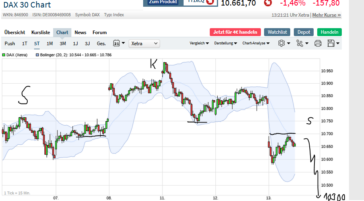The width and height of the screenshot is (364, 201).
Task: Go to the News tab
Action: click(x=80, y=33)
